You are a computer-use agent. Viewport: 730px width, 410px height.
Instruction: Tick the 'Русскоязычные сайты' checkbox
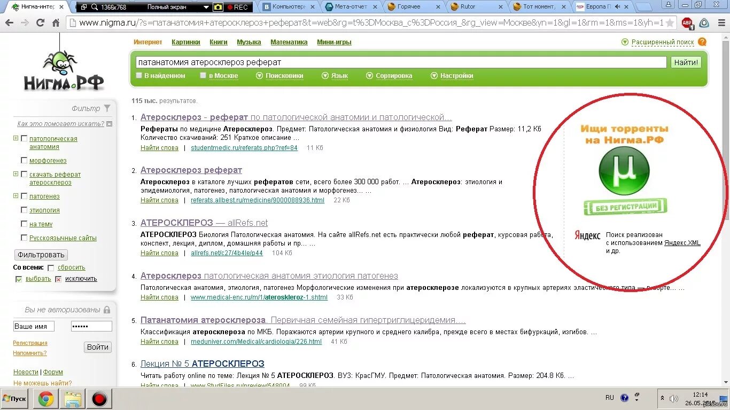click(24, 238)
